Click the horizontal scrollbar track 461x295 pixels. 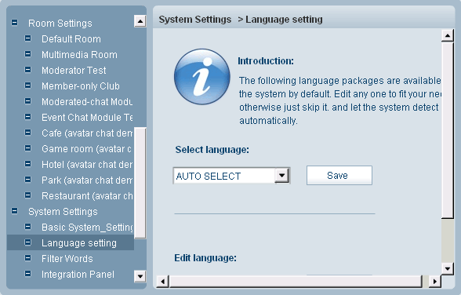tap(296, 282)
